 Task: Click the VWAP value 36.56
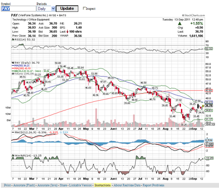pyautogui.click(x=78, y=36)
